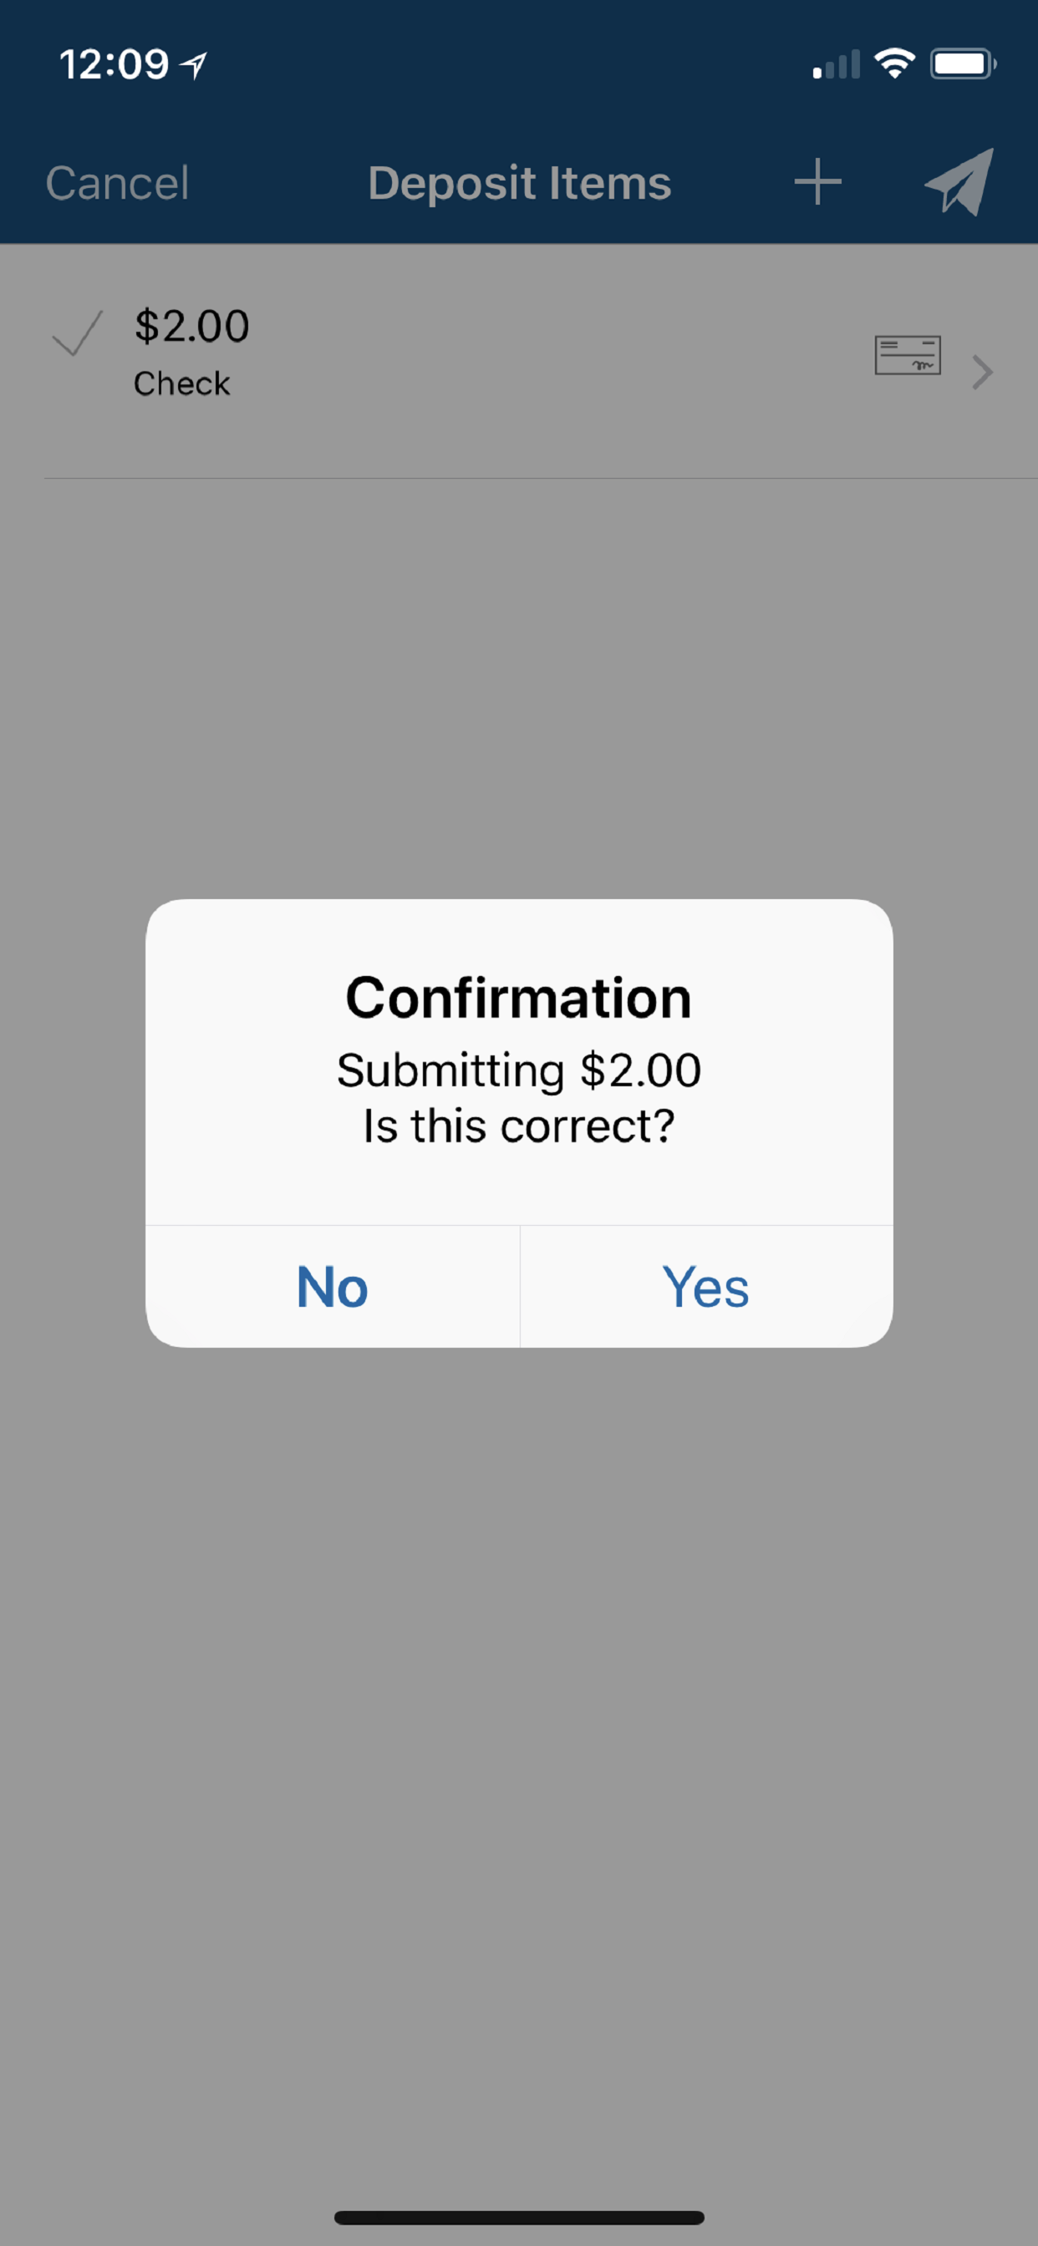Tap the Check label under $2.00
The image size is (1038, 2246).
coord(181,384)
